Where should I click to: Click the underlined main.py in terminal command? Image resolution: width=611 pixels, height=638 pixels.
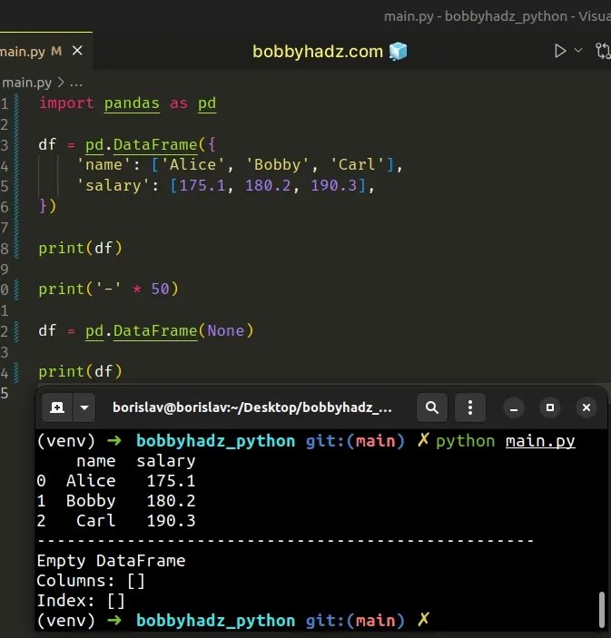[x=540, y=441]
